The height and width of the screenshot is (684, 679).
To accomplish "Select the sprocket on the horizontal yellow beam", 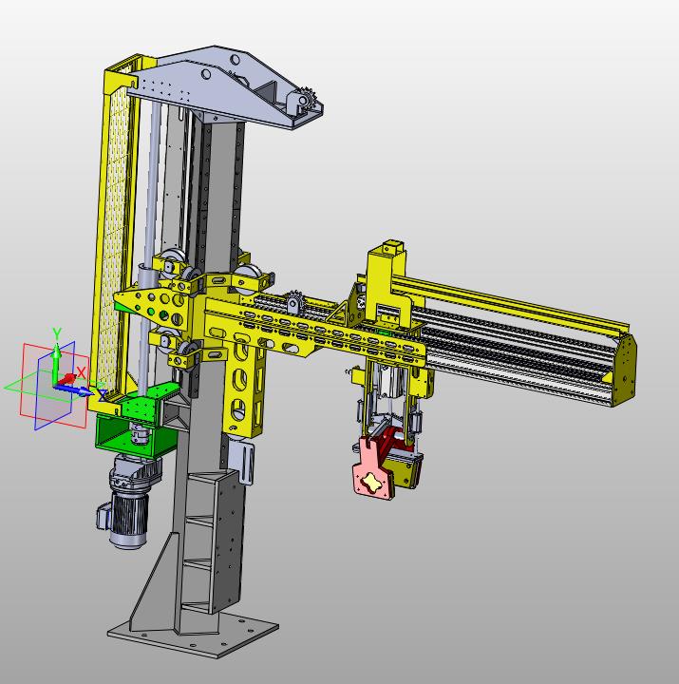I will coord(295,301).
